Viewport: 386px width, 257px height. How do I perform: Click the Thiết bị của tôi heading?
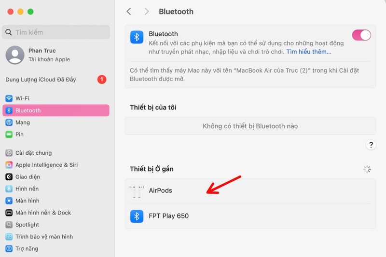[153, 108]
